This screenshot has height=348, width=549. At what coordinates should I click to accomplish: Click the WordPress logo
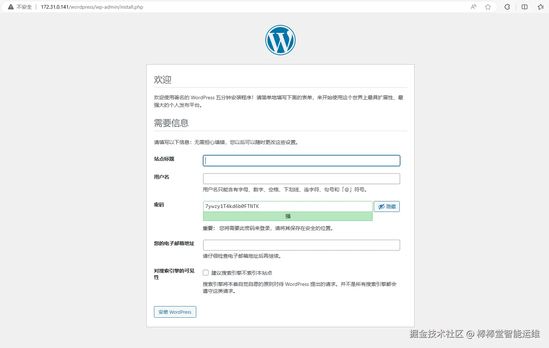click(x=280, y=40)
